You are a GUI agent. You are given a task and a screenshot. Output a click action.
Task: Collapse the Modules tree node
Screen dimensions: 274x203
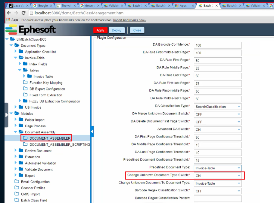coord(11,114)
